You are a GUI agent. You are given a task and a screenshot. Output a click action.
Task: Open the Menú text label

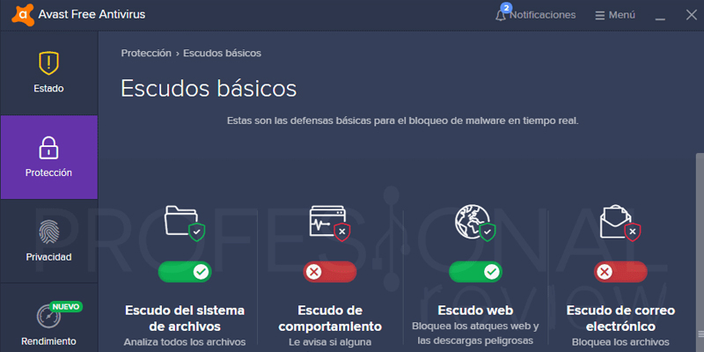pos(622,15)
